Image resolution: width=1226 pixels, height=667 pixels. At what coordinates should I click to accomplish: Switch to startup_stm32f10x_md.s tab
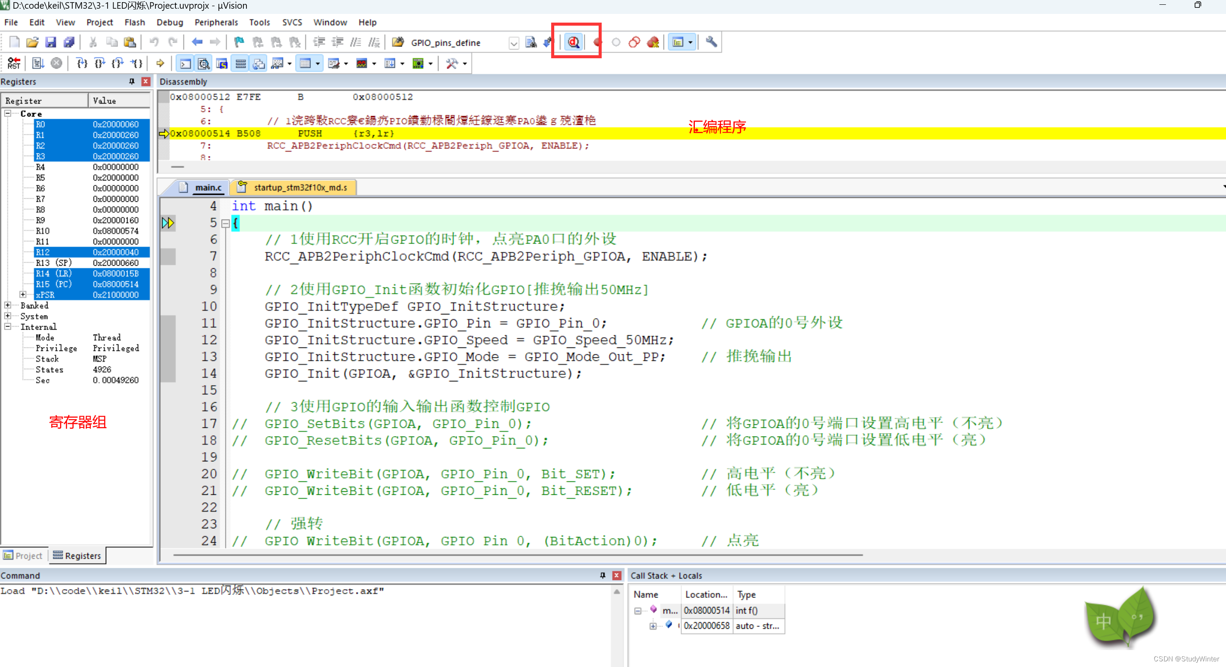(x=293, y=187)
